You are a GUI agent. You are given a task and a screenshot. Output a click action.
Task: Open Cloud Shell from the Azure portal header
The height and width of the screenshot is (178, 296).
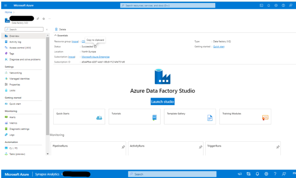261,6
